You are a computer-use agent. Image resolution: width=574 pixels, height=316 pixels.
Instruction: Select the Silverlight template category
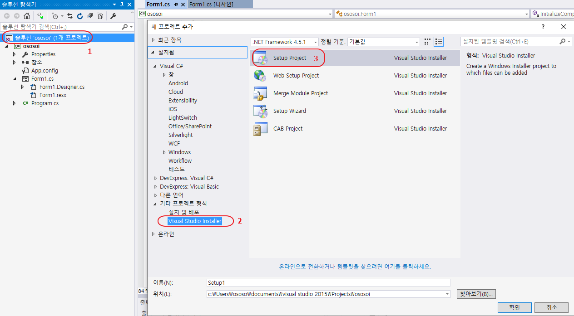click(180, 135)
